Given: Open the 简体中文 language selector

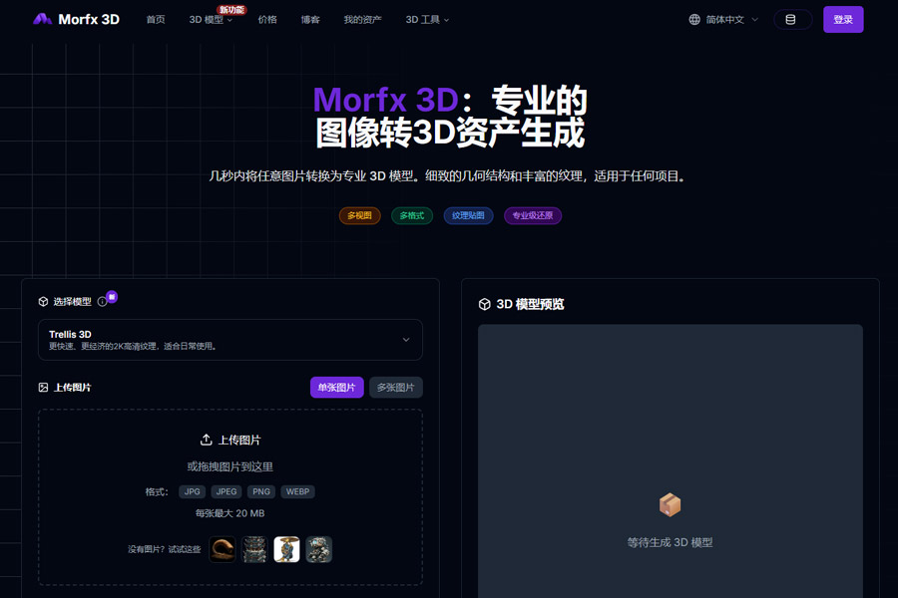Looking at the screenshot, I should [x=724, y=20].
